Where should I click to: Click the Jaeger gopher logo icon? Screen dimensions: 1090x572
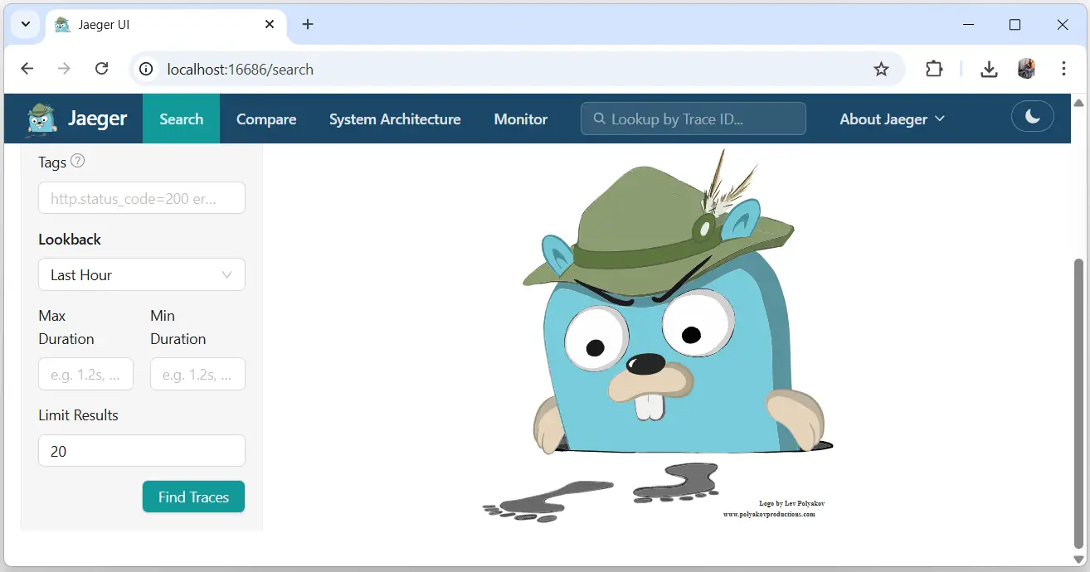(41, 119)
